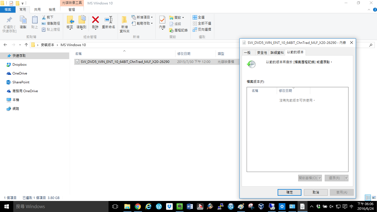The width and height of the screenshot is (377, 212).
Task: Open Task View on taskbar
Action: 115,206
